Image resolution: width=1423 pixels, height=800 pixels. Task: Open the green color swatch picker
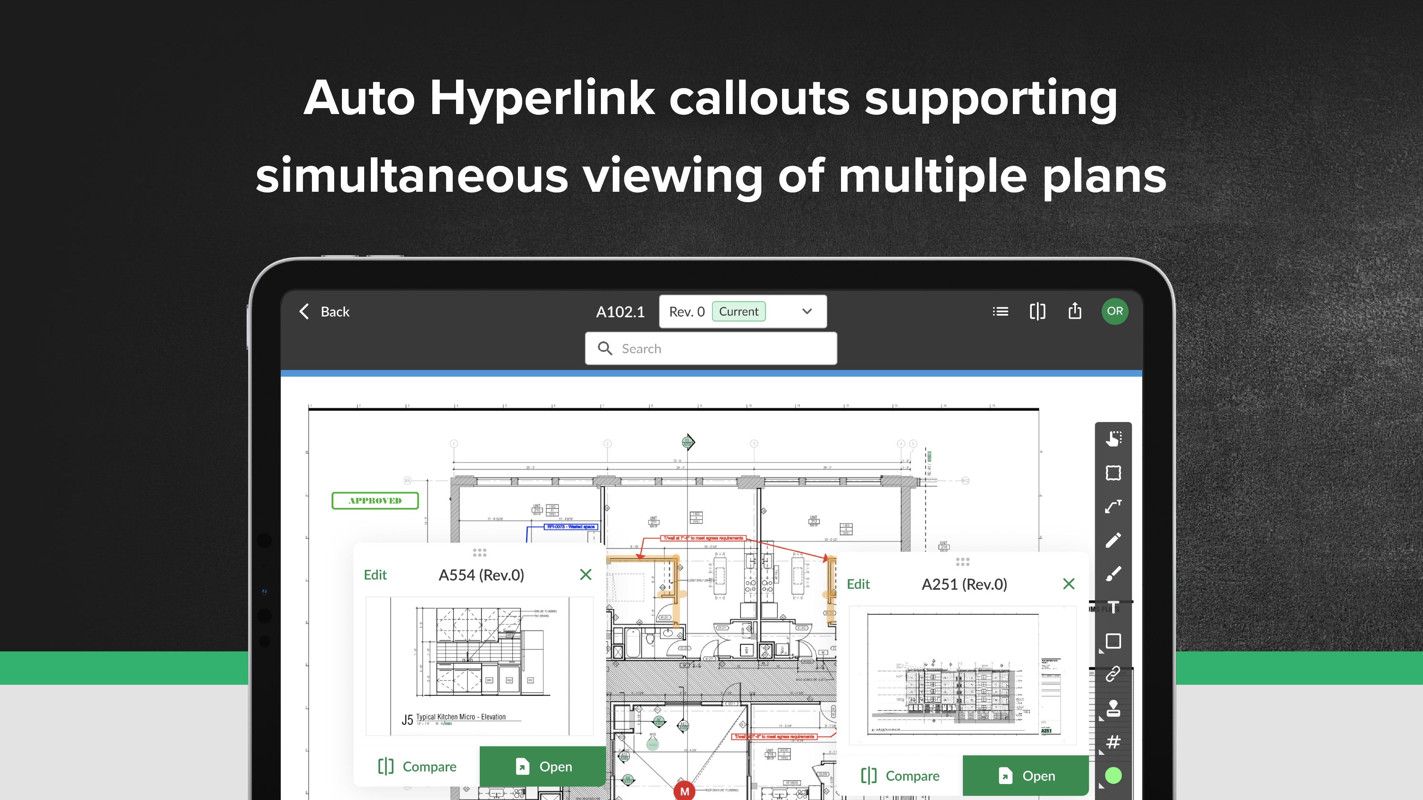[1113, 775]
